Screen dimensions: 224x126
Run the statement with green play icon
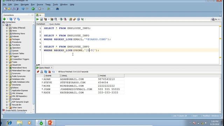[x=37, y=19]
